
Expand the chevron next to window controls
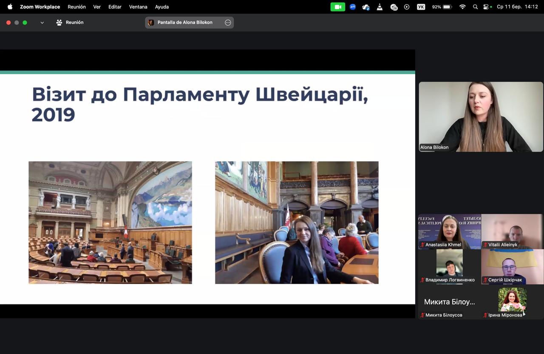[x=42, y=23]
